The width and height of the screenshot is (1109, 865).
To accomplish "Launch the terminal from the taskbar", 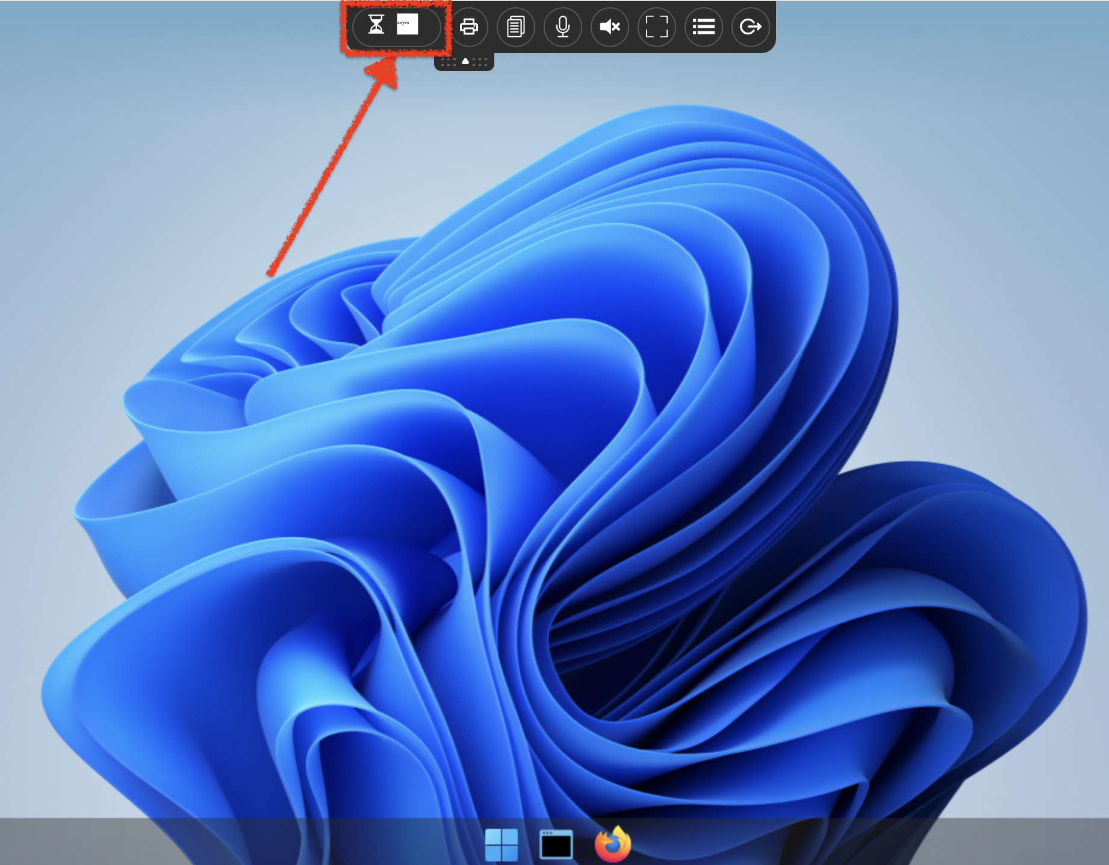I will point(556,845).
